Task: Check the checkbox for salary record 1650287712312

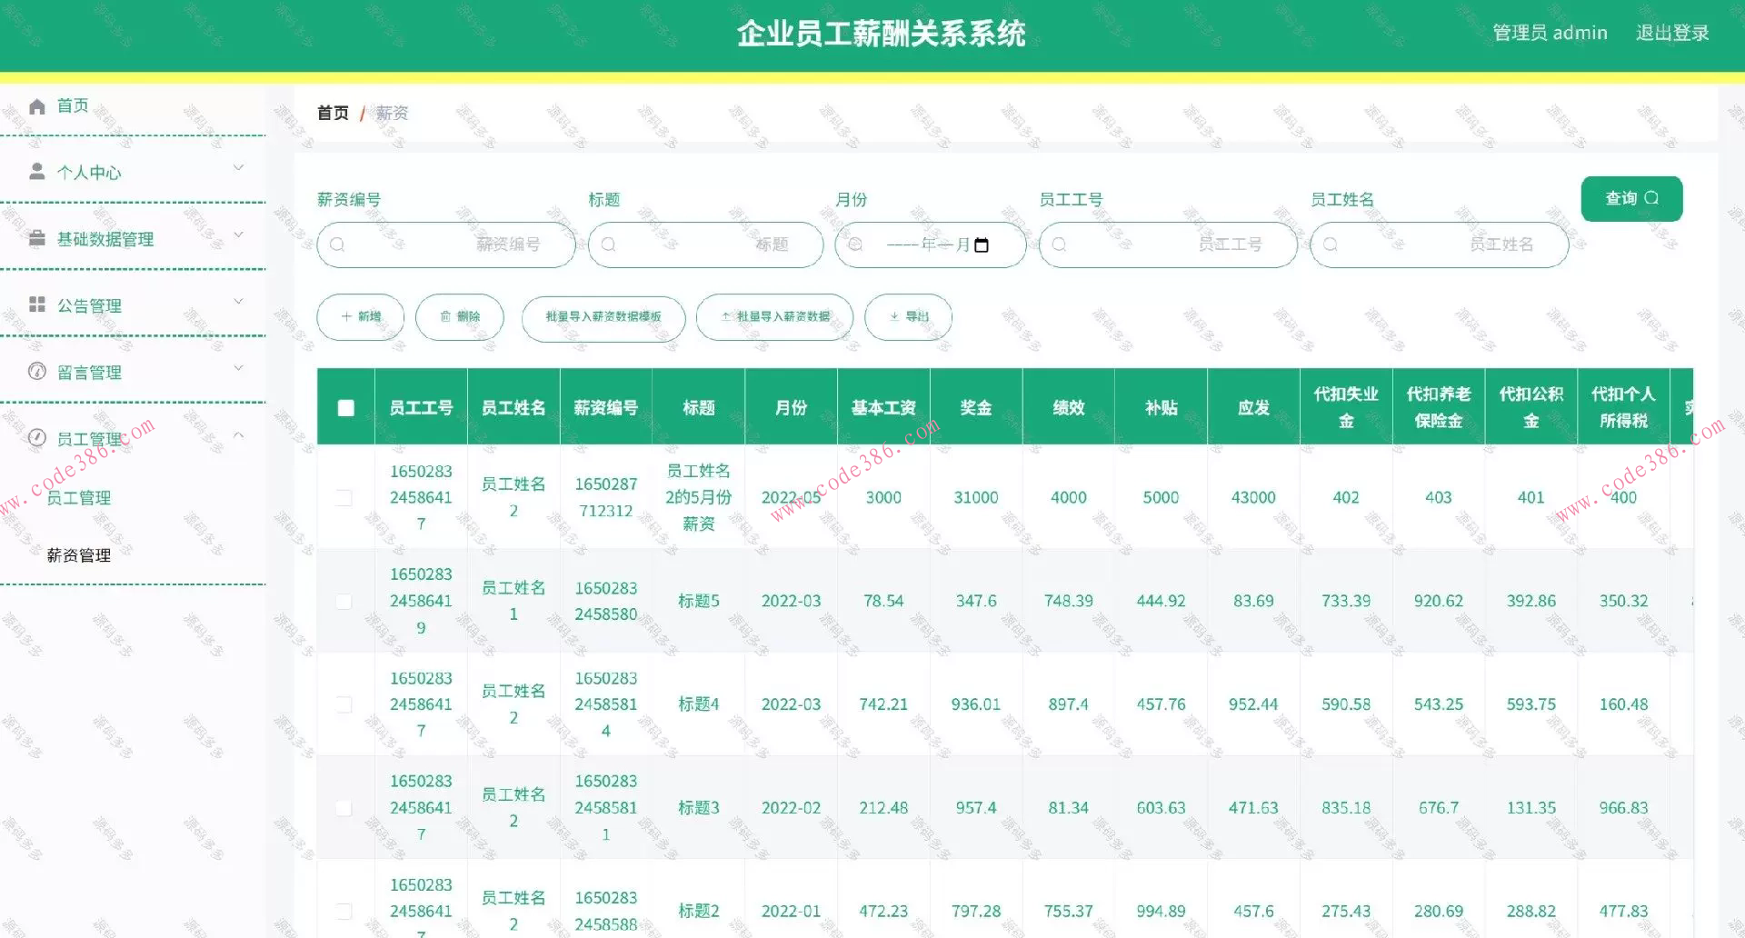Action: pyautogui.click(x=345, y=497)
